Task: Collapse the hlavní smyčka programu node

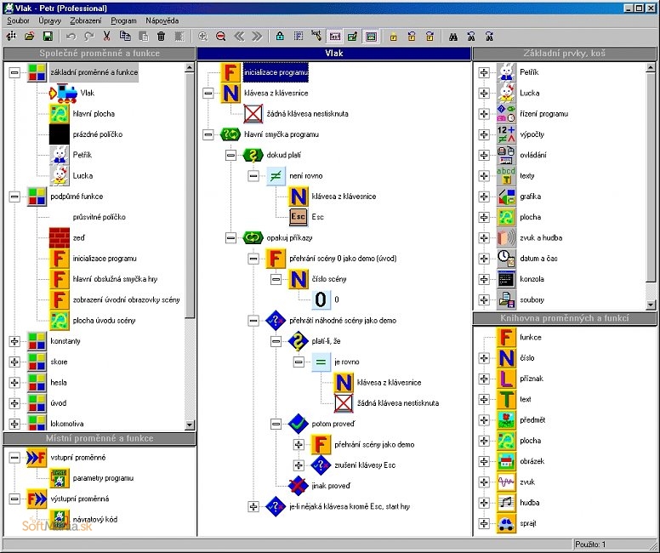Action: pos(208,134)
